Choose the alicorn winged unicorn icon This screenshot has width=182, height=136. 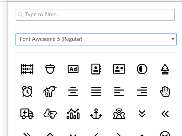[50, 92]
